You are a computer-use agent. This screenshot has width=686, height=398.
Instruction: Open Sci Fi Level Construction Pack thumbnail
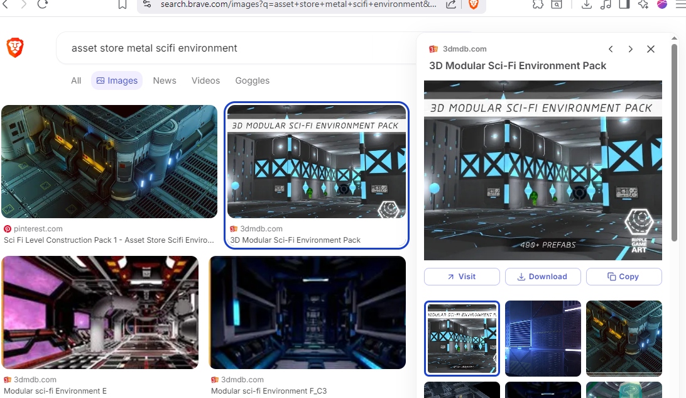point(109,162)
